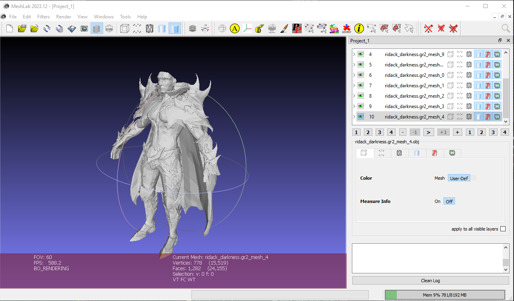
Task: Click the yellow Get Info icon
Action: (x=359, y=28)
